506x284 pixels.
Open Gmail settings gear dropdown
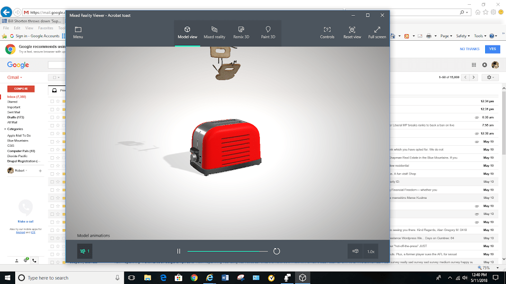point(490,77)
